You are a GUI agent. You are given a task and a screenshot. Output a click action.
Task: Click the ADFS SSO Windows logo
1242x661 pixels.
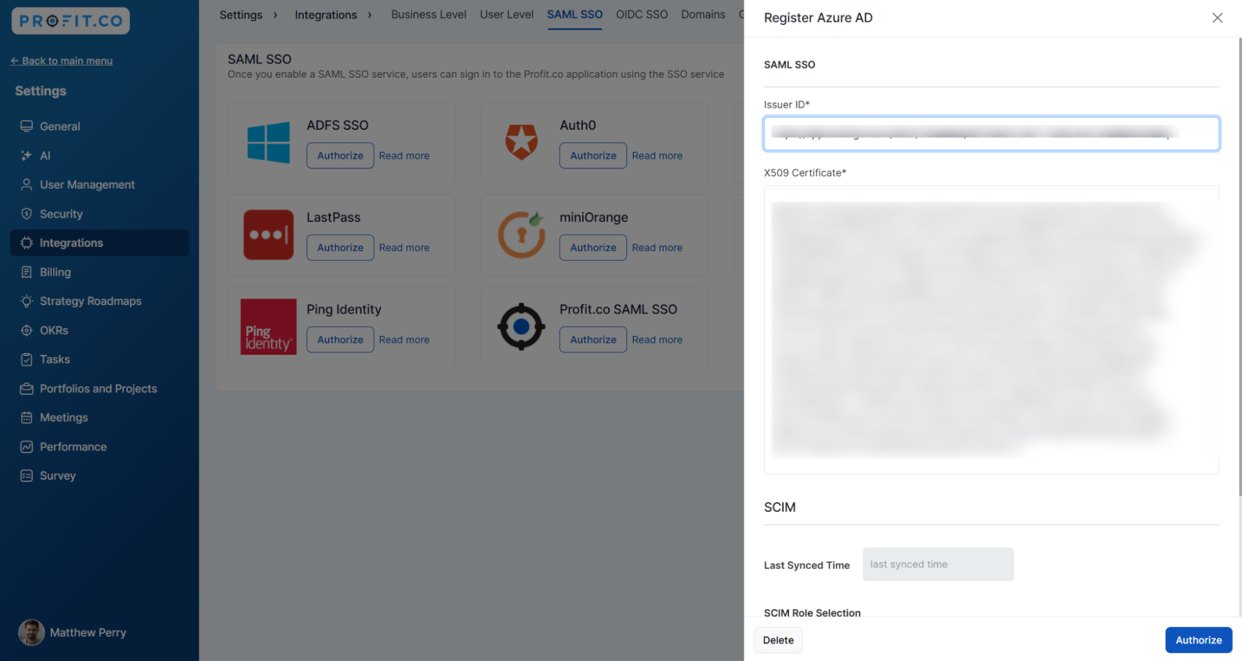[x=268, y=142]
